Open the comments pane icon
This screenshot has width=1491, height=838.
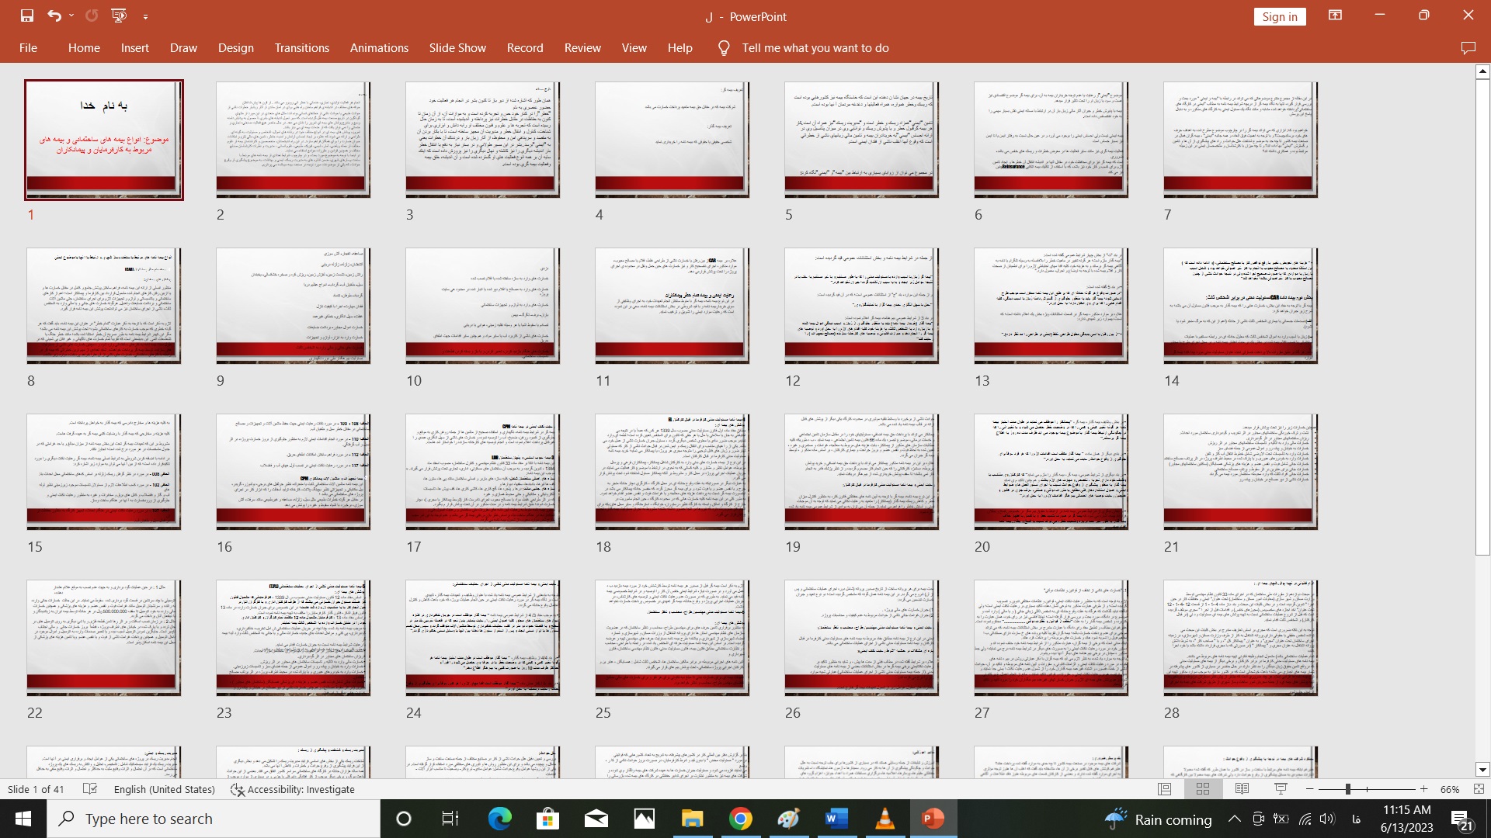click(x=1468, y=48)
